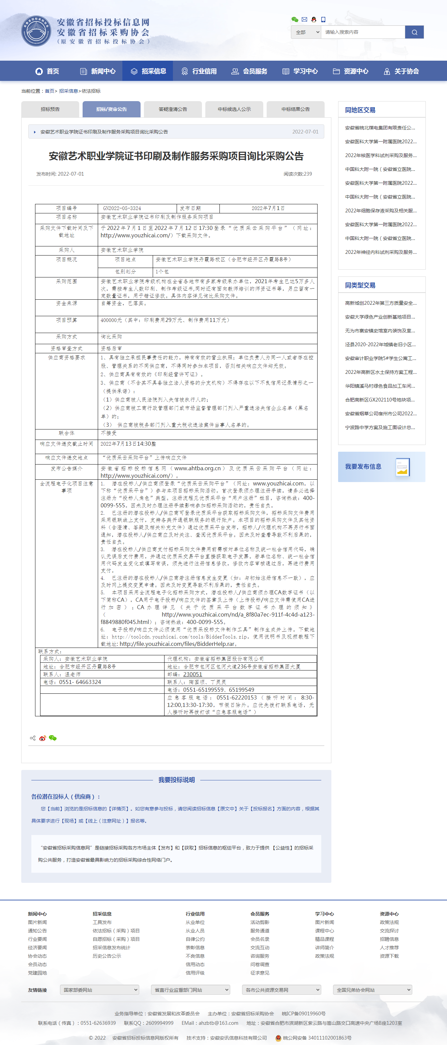
Task: Share the article via green WeChat icon
Action: click(x=53, y=738)
